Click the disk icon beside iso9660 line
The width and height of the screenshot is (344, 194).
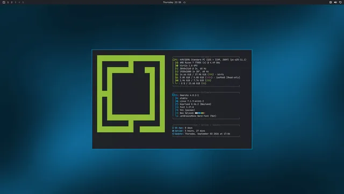[177, 78]
